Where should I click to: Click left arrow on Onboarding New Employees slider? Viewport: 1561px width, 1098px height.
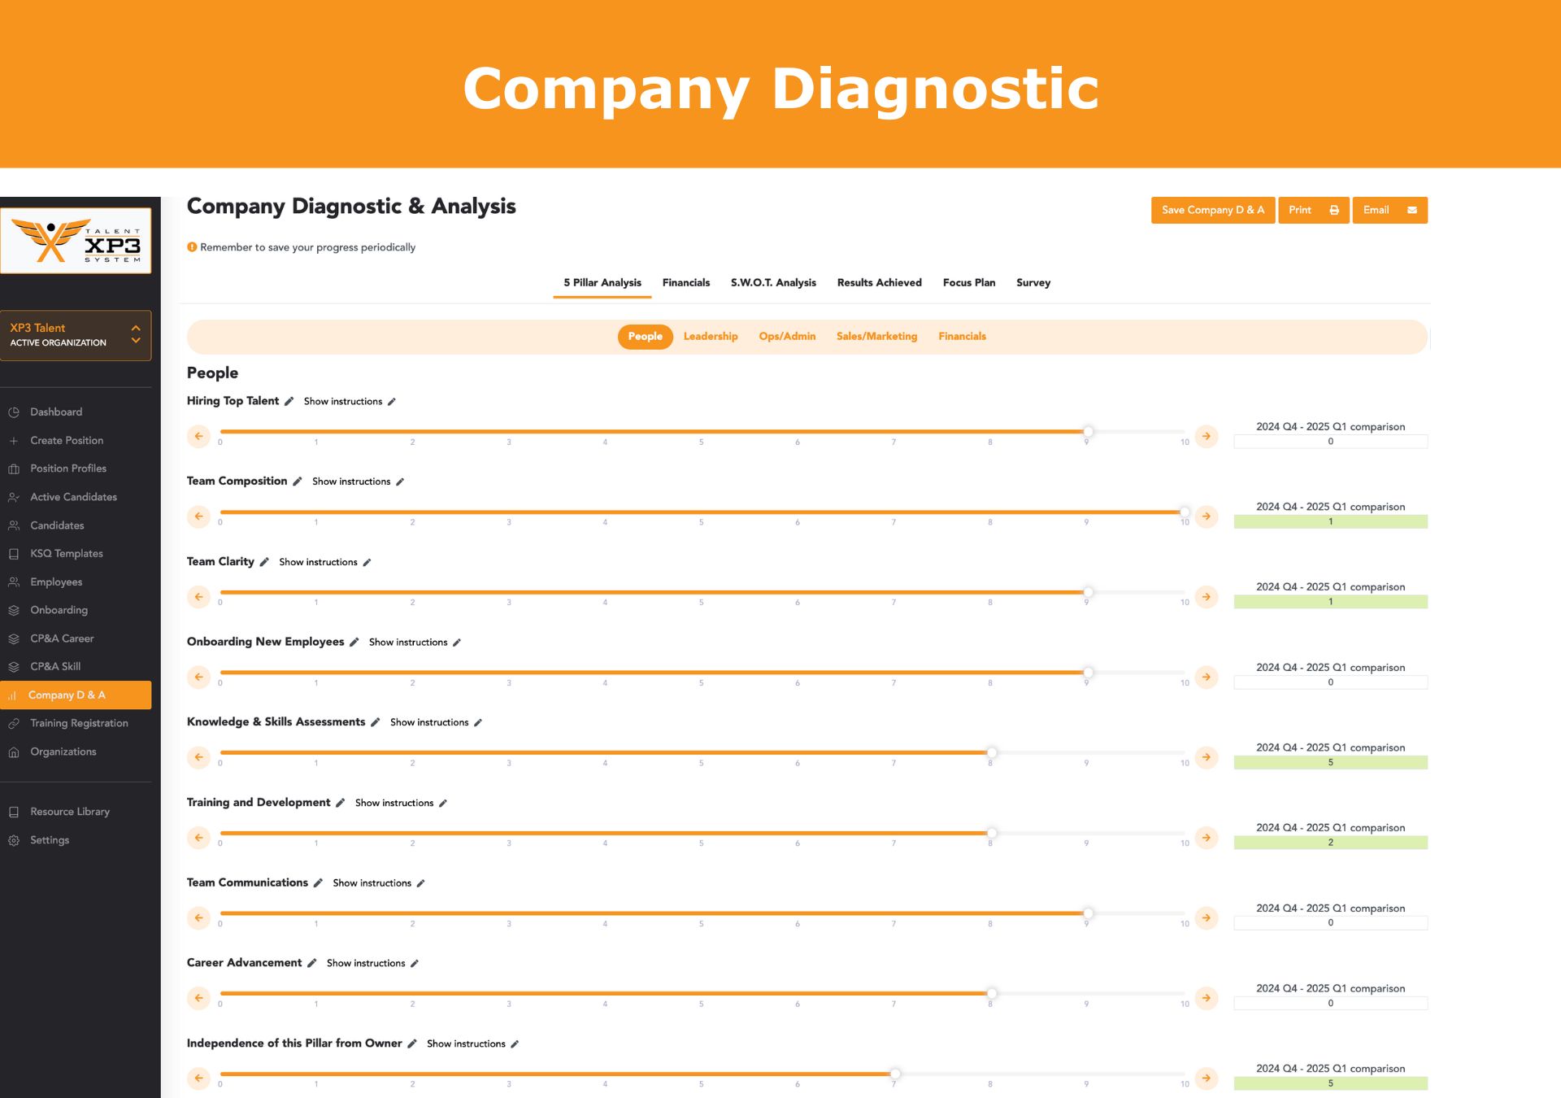pos(198,677)
